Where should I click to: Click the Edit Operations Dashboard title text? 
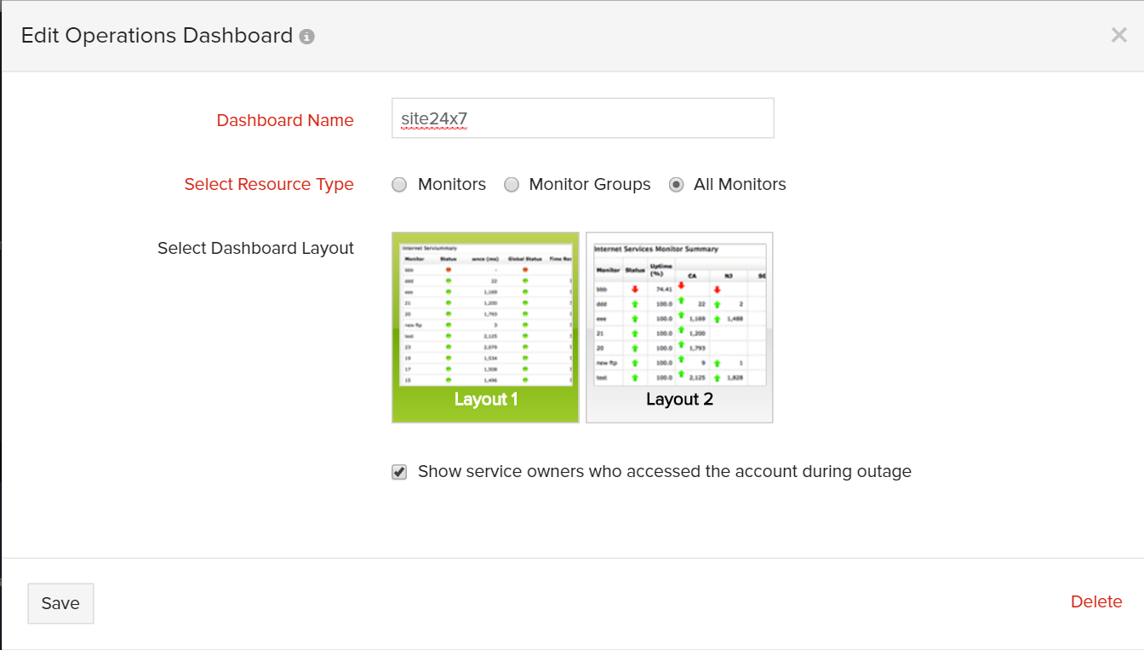point(157,36)
